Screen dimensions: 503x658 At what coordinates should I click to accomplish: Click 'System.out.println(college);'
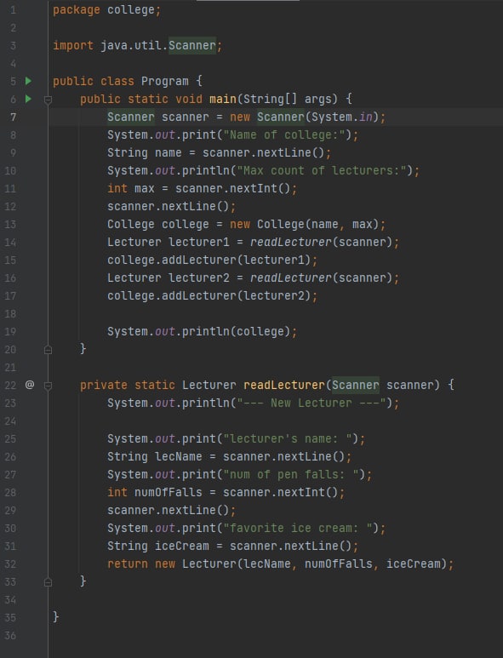coord(203,331)
